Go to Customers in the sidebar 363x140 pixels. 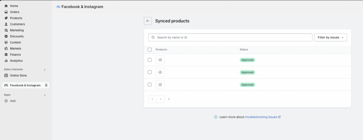17,24
